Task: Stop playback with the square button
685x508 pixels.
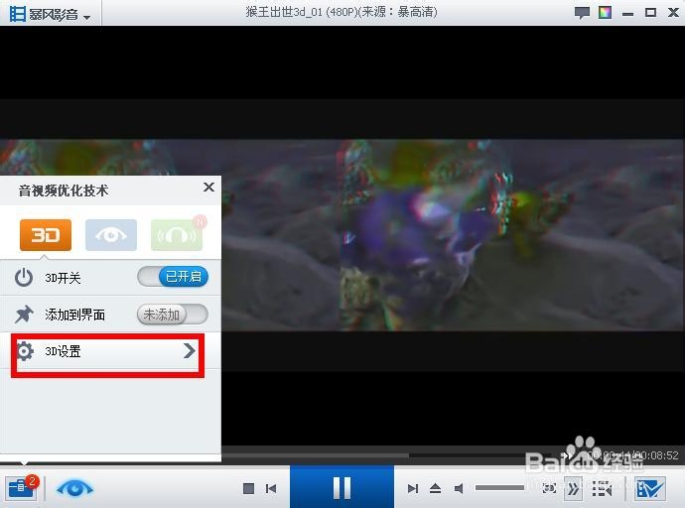Action: click(x=248, y=488)
